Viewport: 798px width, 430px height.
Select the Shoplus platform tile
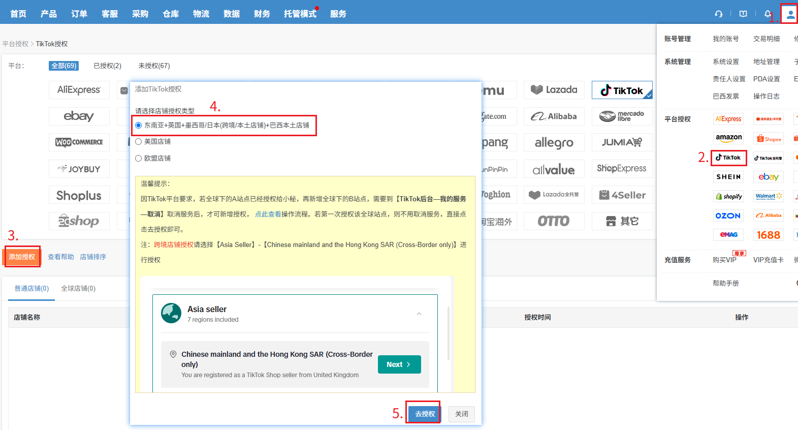coord(79,195)
